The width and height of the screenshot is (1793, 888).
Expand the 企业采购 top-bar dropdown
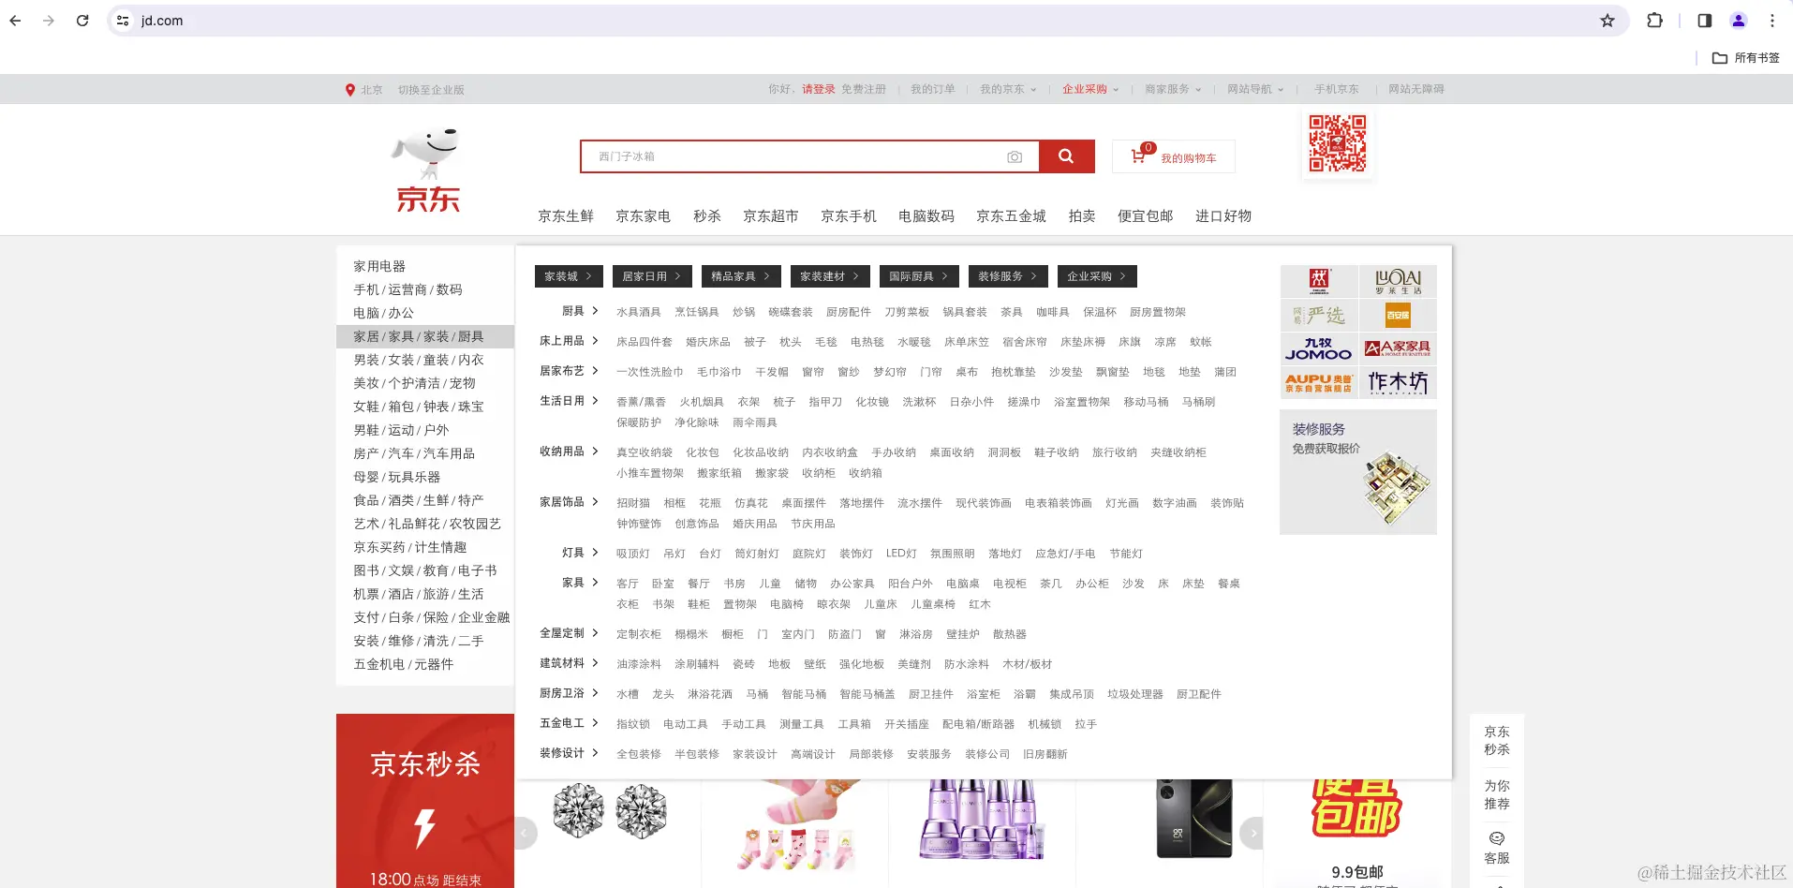(x=1090, y=90)
